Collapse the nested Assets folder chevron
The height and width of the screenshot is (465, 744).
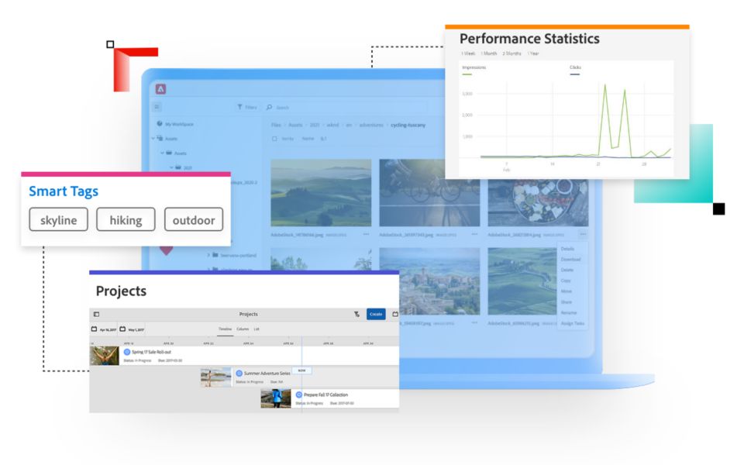(x=162, y=153)
